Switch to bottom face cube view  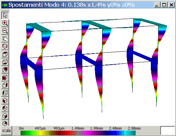click(x=5, y=62)
